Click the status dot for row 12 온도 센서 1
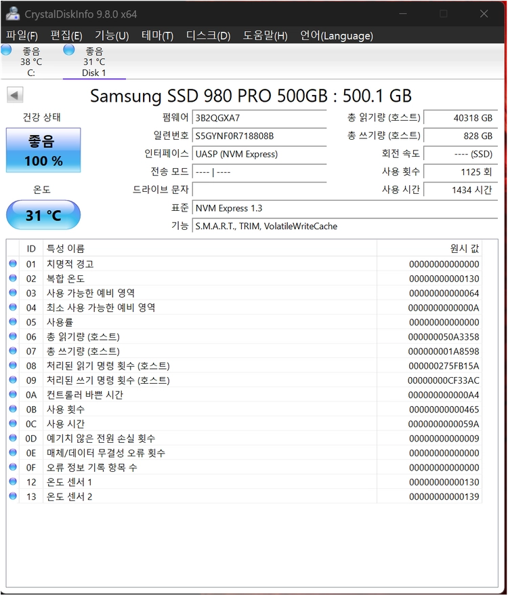 point(13,481)
